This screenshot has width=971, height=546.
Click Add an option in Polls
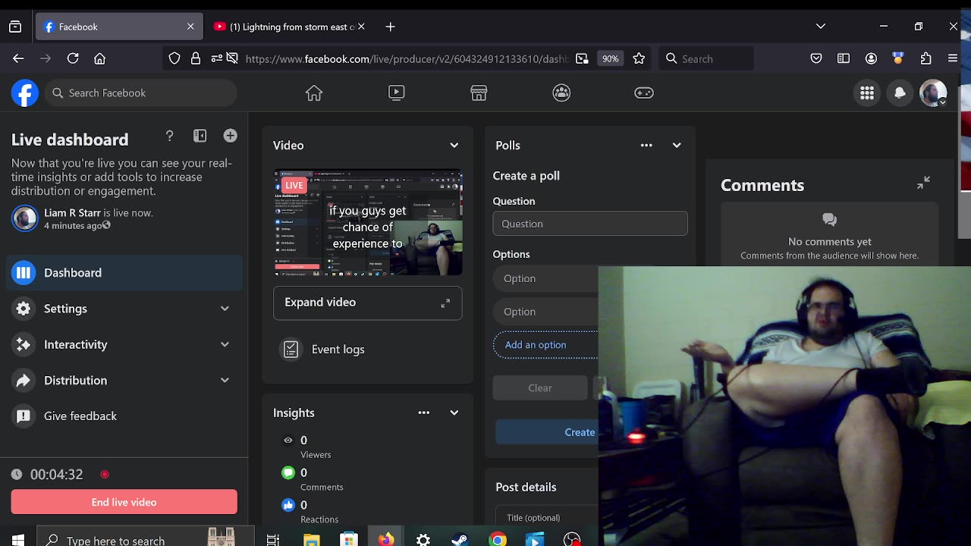545,345
